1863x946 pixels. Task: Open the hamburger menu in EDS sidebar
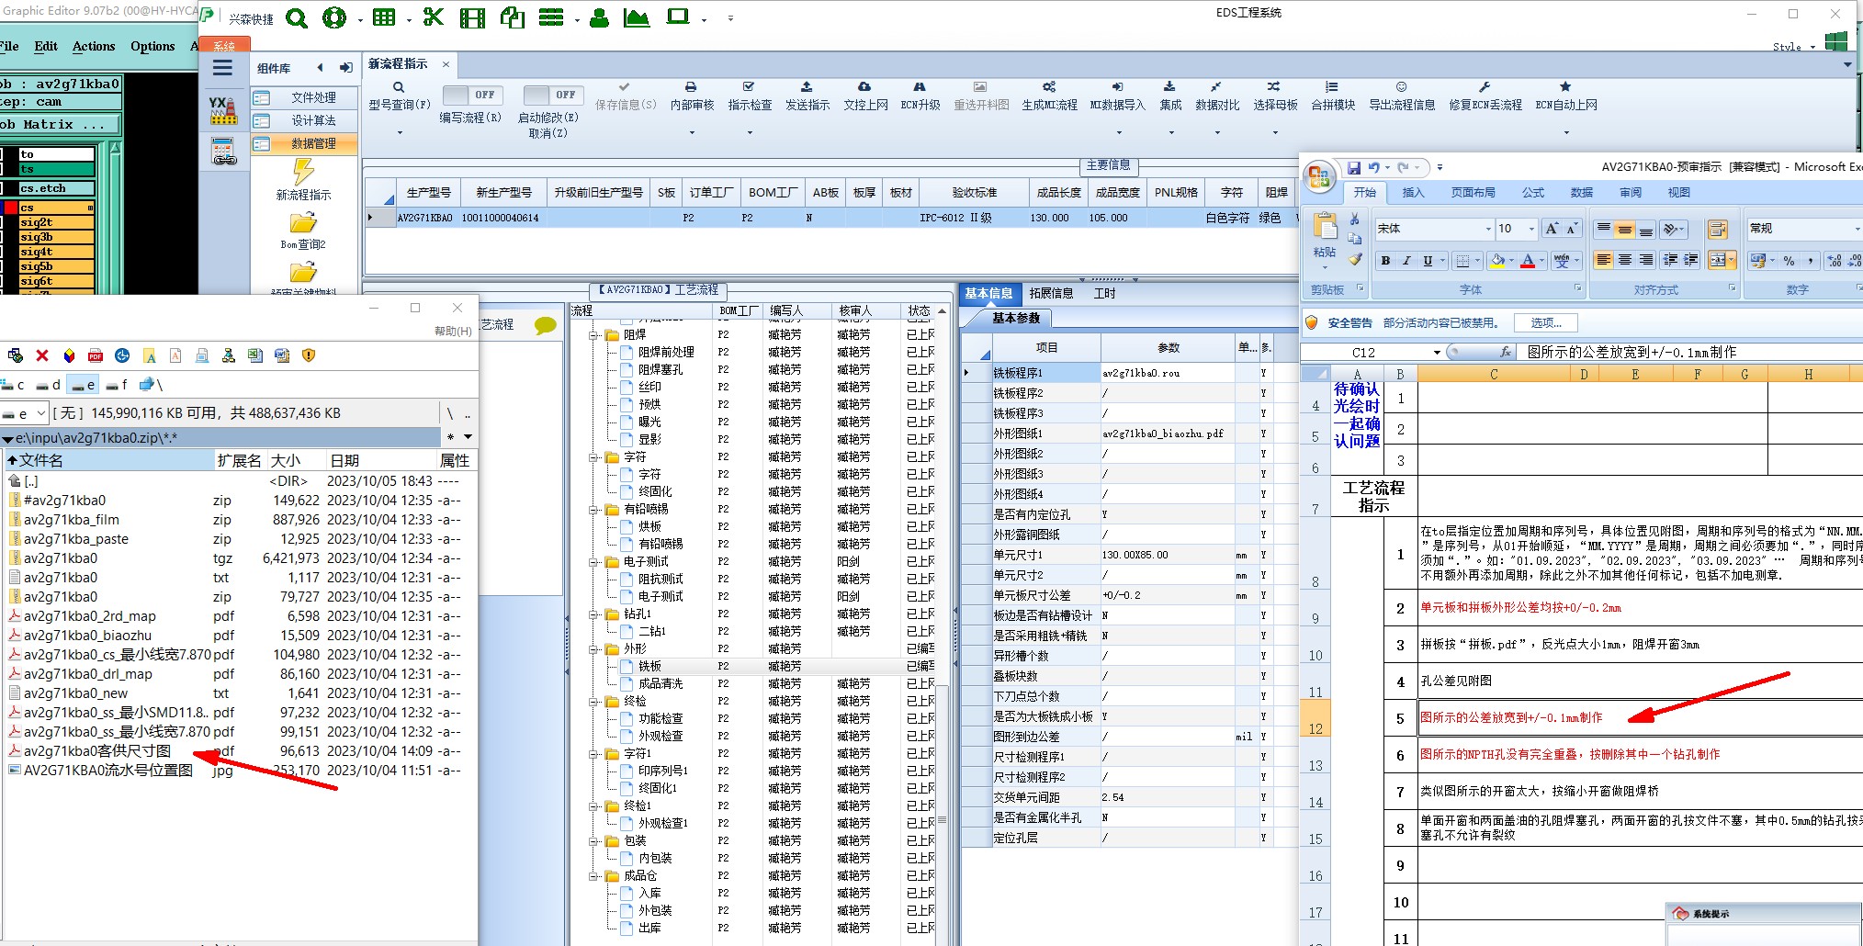222,68
